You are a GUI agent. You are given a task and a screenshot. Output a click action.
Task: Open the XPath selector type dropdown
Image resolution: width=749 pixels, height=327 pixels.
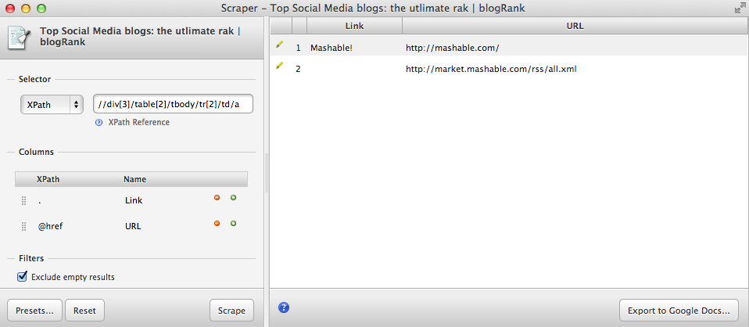(52, 104)
